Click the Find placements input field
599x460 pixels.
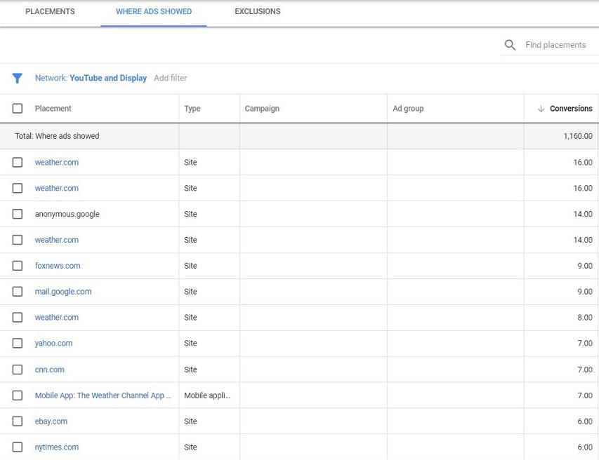tap(557, 44)
